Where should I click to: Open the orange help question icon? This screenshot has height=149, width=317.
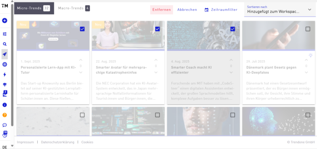click(x=5, y=115)
